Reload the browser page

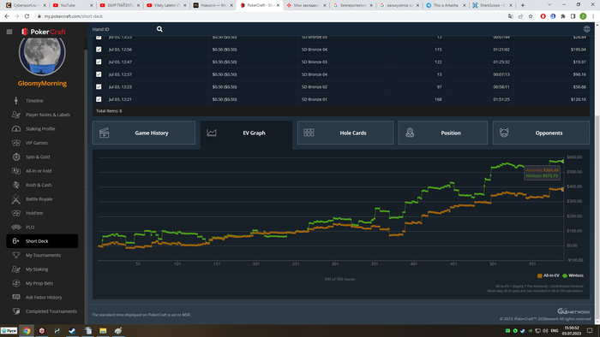coord(27,16)
